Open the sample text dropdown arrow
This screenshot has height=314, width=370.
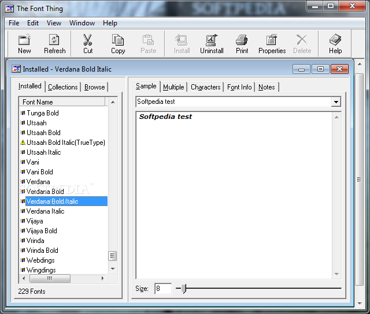click(x=336, y=102)
